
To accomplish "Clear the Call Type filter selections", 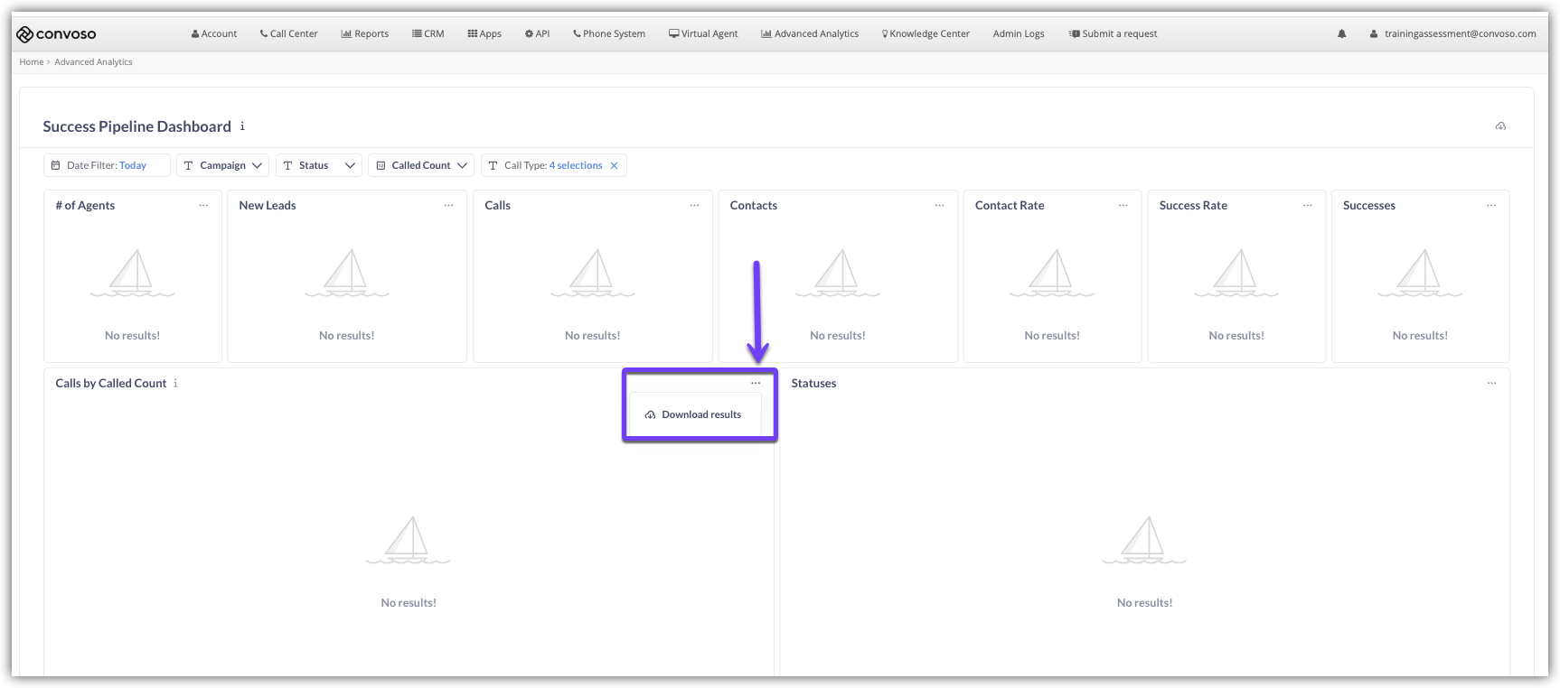I will coord(614,166).
